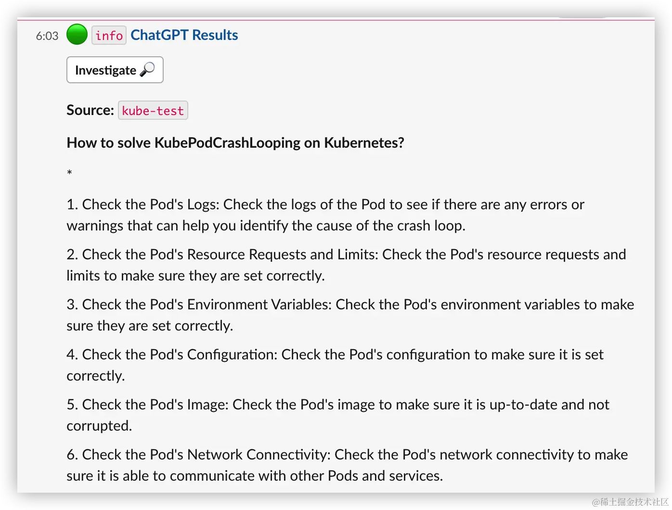
Task: Click the Source label text
Action: [90, 110]
